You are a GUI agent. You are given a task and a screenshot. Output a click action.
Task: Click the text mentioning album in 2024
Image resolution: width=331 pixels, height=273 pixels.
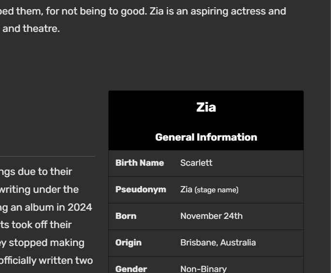[x=47, y=199]
